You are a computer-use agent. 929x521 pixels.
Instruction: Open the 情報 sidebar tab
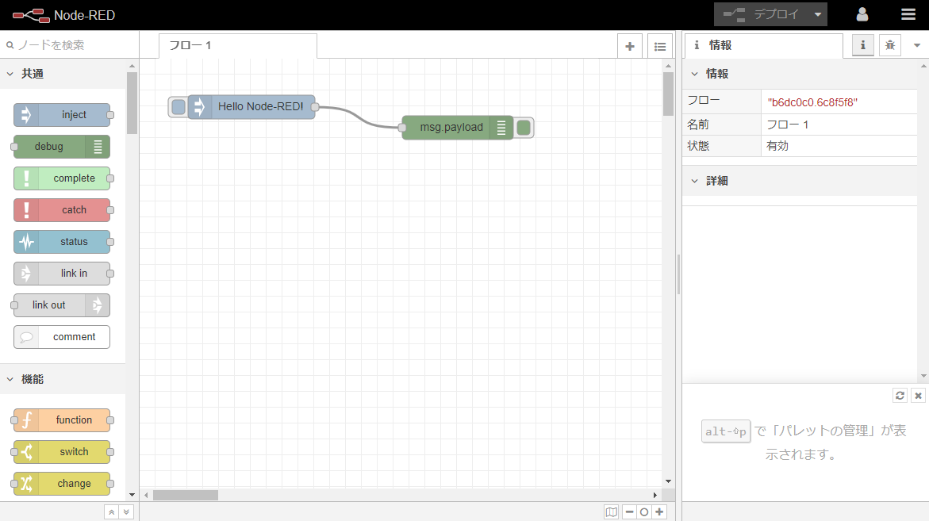coord(763,45)
